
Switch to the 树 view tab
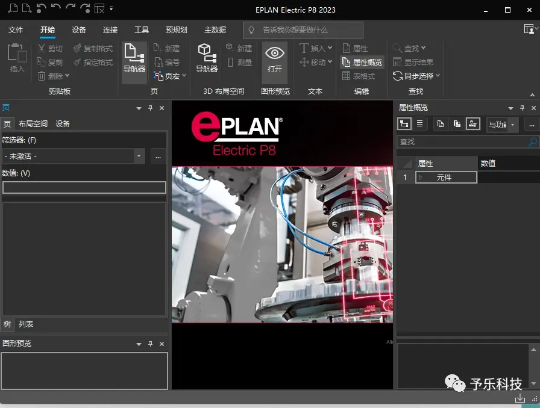click(7, 324)
